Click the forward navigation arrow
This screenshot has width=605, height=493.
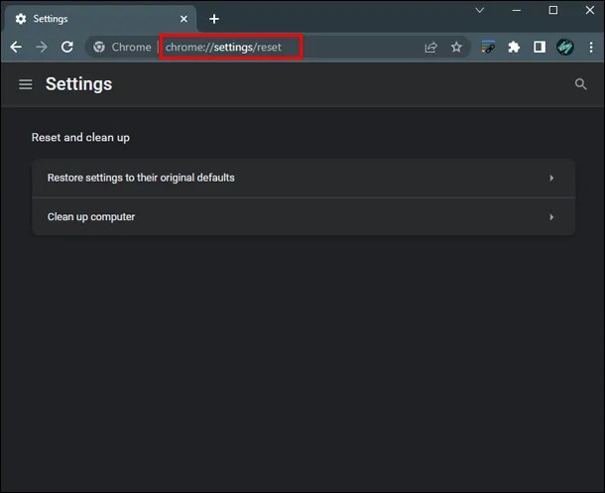tap(42, 47)
